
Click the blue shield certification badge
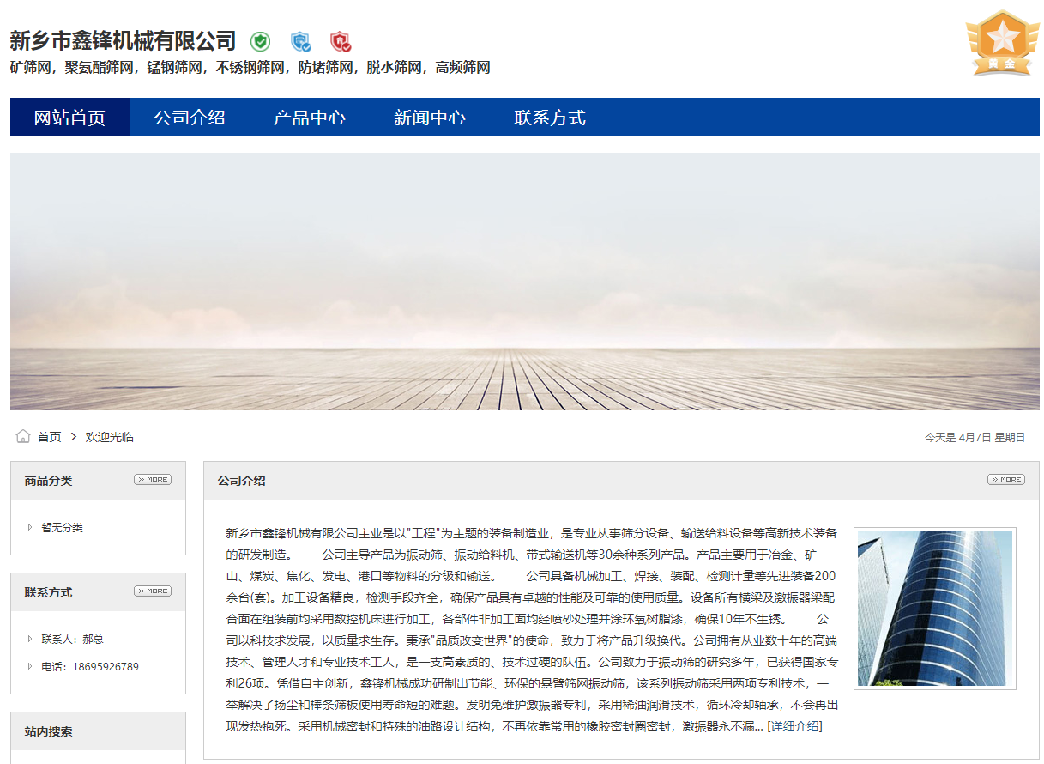(300, 41)
